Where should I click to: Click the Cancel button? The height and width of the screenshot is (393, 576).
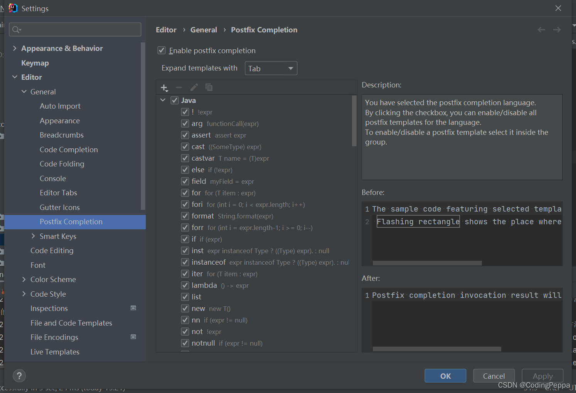point(494,376)
